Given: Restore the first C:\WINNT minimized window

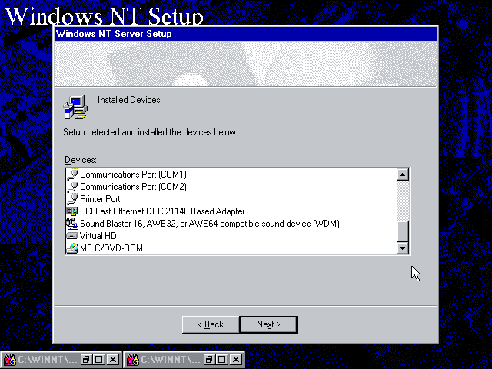Looking at the screenshot, I should tap(85, 360).
